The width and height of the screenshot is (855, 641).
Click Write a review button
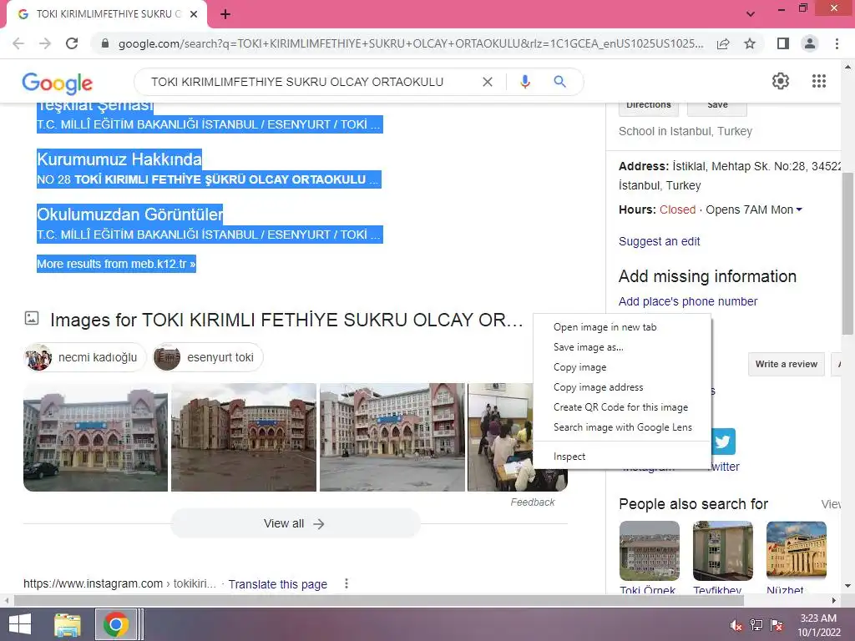coord(787,364)
